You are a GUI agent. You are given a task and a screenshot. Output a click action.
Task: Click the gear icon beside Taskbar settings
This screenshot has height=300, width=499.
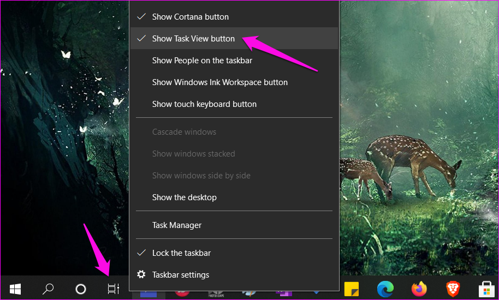click(x=141, y=274)
